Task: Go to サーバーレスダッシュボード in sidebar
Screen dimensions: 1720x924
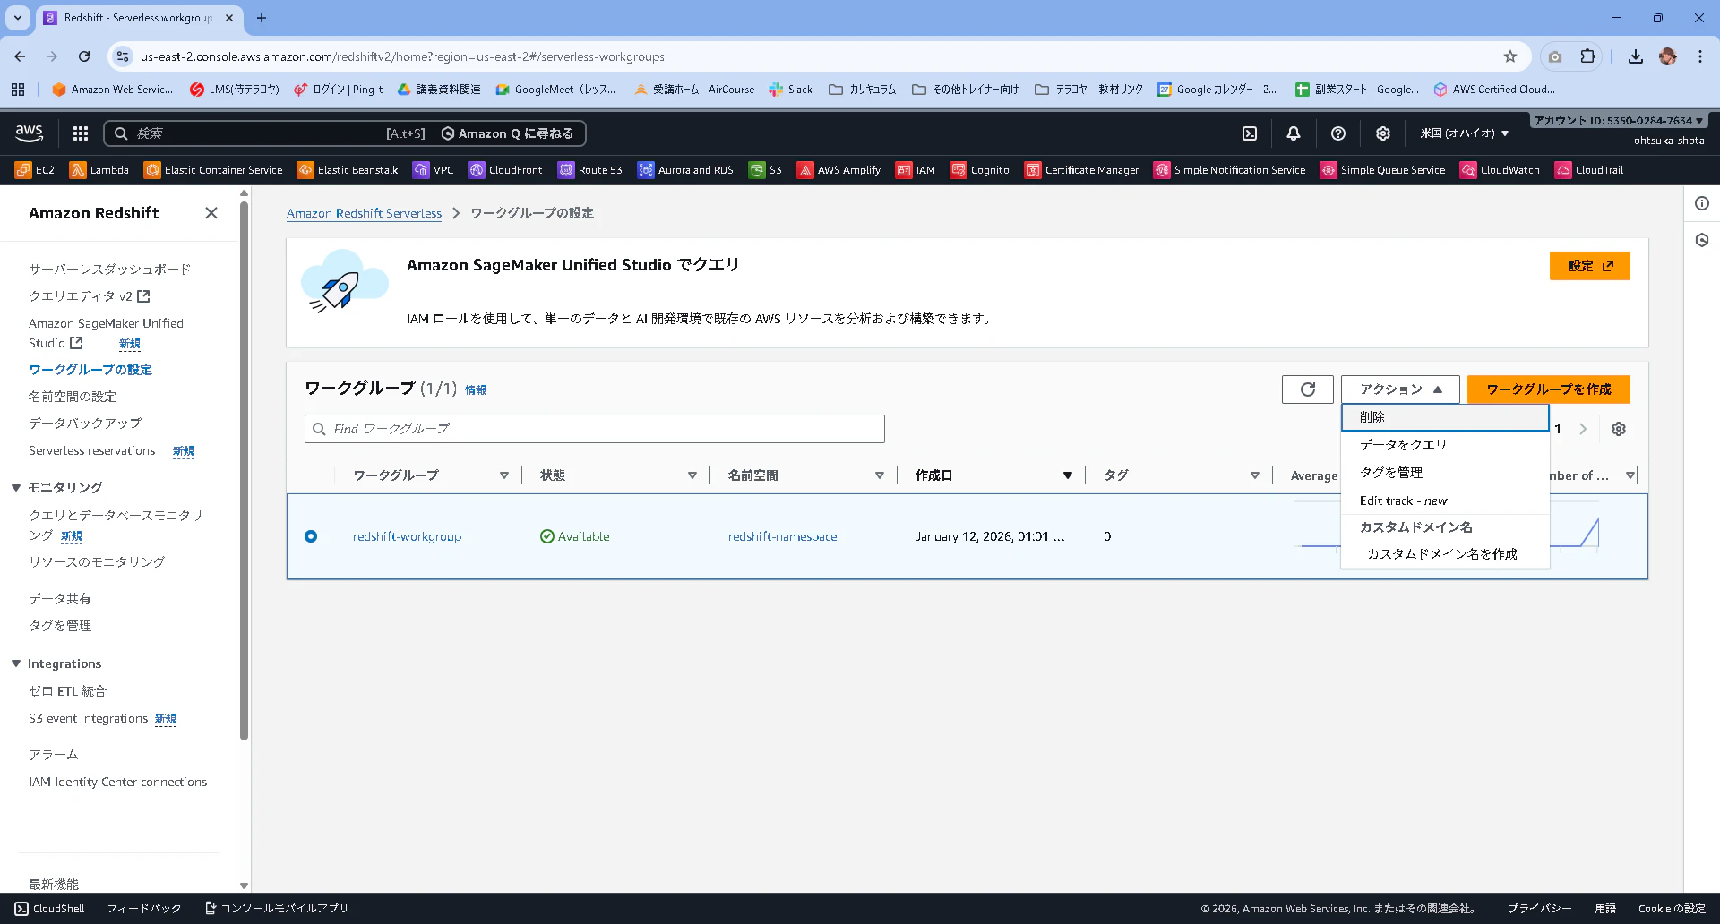Action: [109, 269]
